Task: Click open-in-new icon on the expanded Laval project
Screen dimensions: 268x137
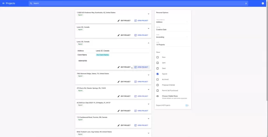Action: [135, 67]
